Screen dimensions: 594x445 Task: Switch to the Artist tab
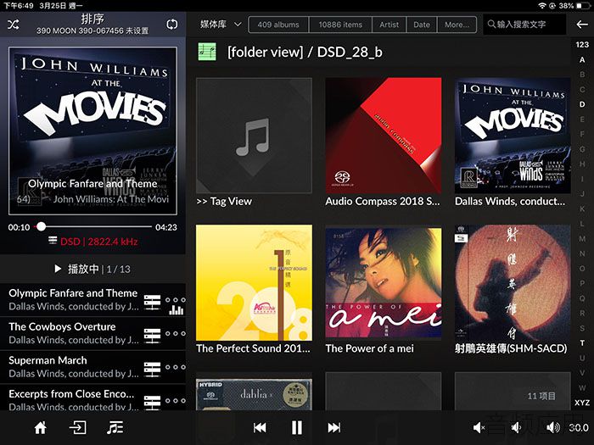tap(389, 25)
